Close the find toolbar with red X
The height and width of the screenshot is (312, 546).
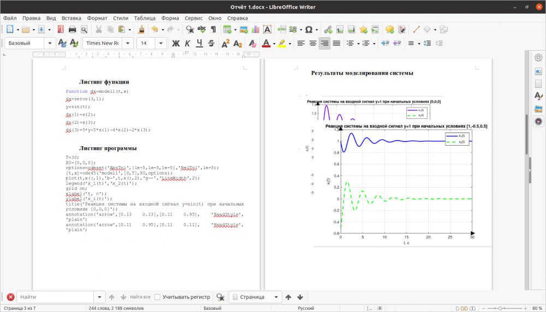pos(10,297)
